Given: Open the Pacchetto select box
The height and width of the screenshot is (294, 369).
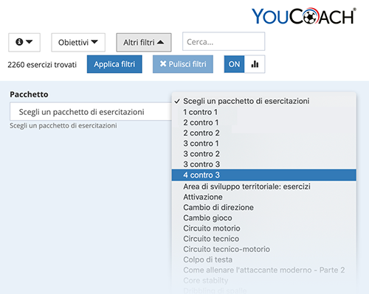Looking at the screenshot, I should (x=91, y=112).
